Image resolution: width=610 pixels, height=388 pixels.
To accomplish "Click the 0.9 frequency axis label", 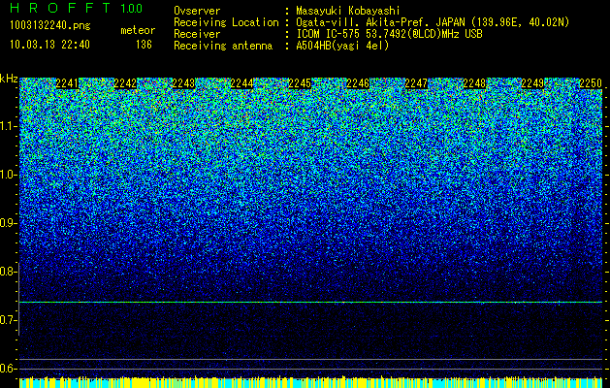I will 8,223.
